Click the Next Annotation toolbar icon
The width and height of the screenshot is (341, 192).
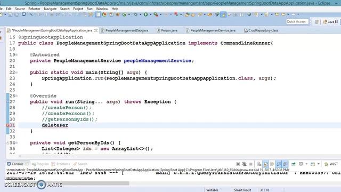pyautogui.click(x=256, y=14)
